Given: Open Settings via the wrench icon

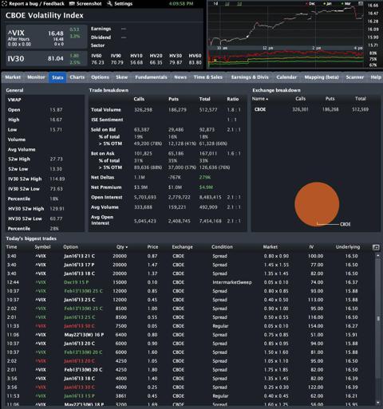Looking at the screenshot, I should pos(109,4).
